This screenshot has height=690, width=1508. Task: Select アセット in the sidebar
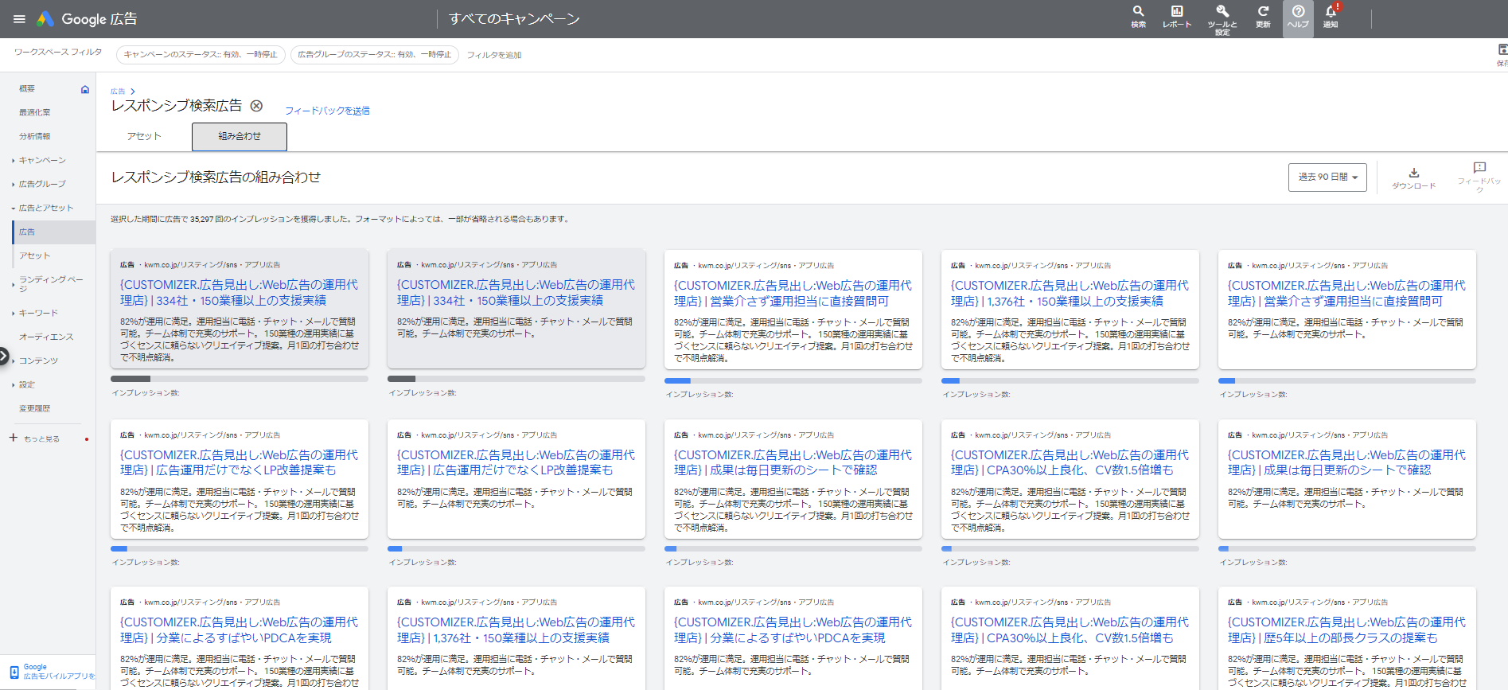click(35, 255)
